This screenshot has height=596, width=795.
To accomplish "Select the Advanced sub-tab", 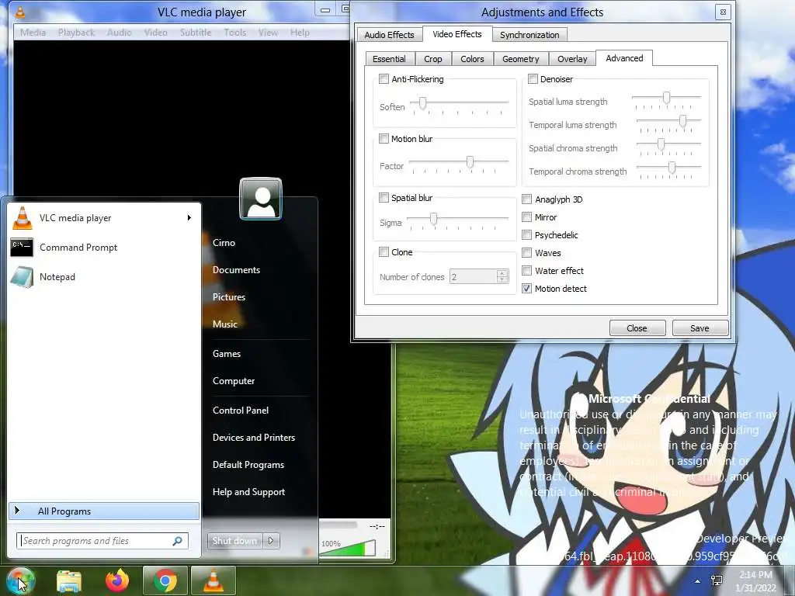I will [x=624, y=58].
